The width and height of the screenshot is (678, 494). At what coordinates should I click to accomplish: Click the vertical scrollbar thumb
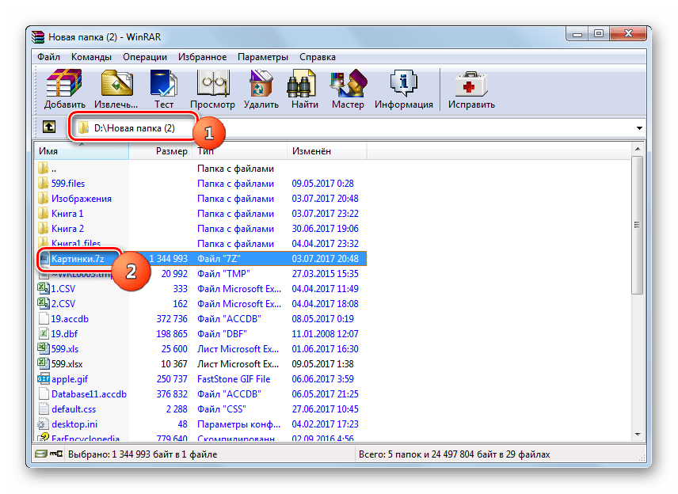coord(638,225)
